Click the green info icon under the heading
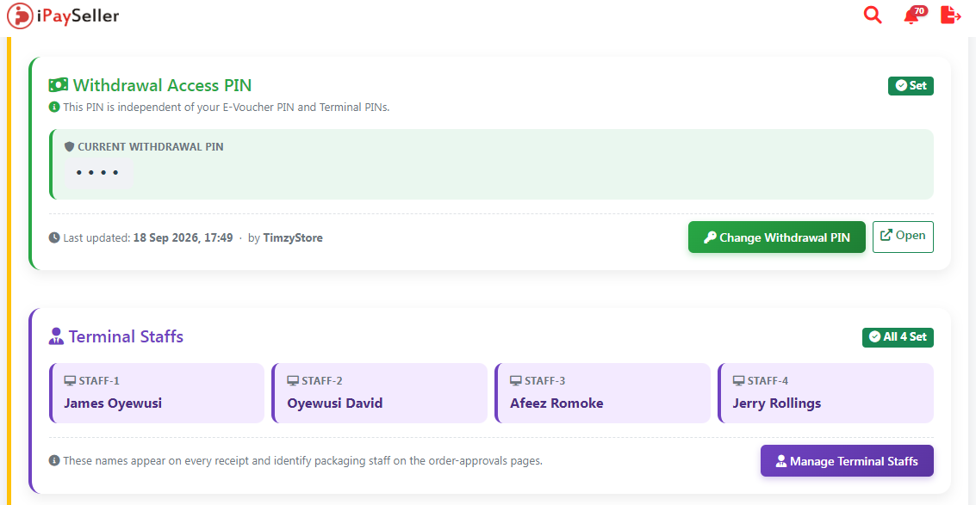This screenshot has width=976, height=505. (54, 107)
